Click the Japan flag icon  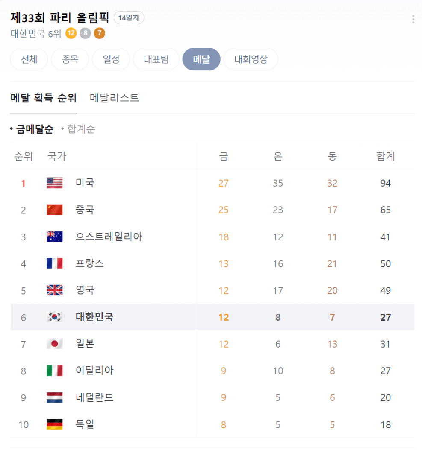point(54,344)
